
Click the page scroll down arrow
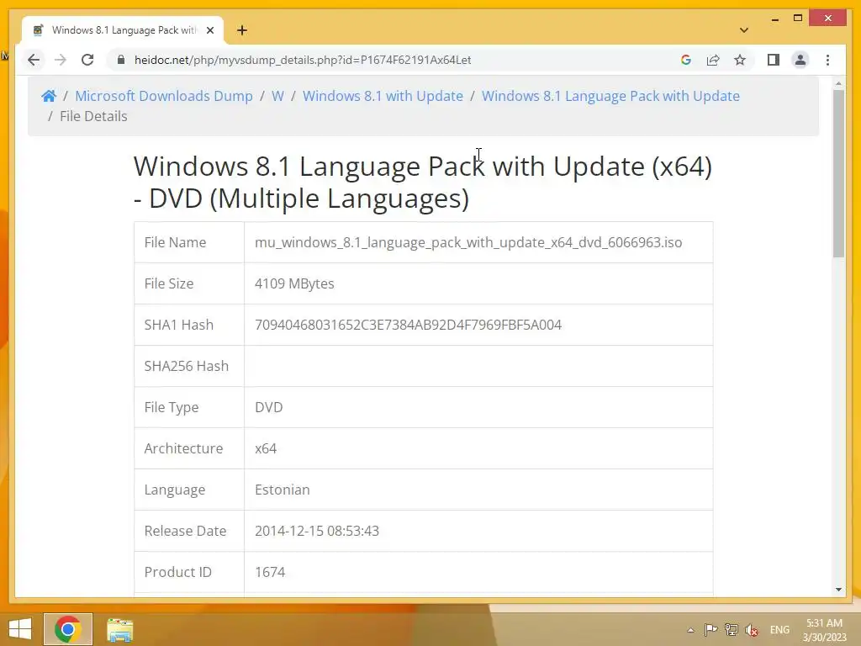[838, 590]
